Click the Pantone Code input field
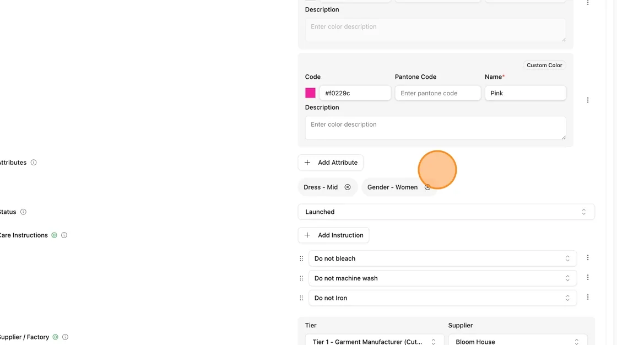The image size is (617, 345). 438,93
